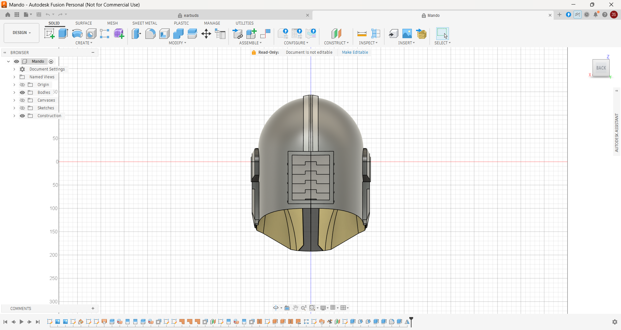
Task: Pick the Revolve tool
Action: (x=77, y=34)
